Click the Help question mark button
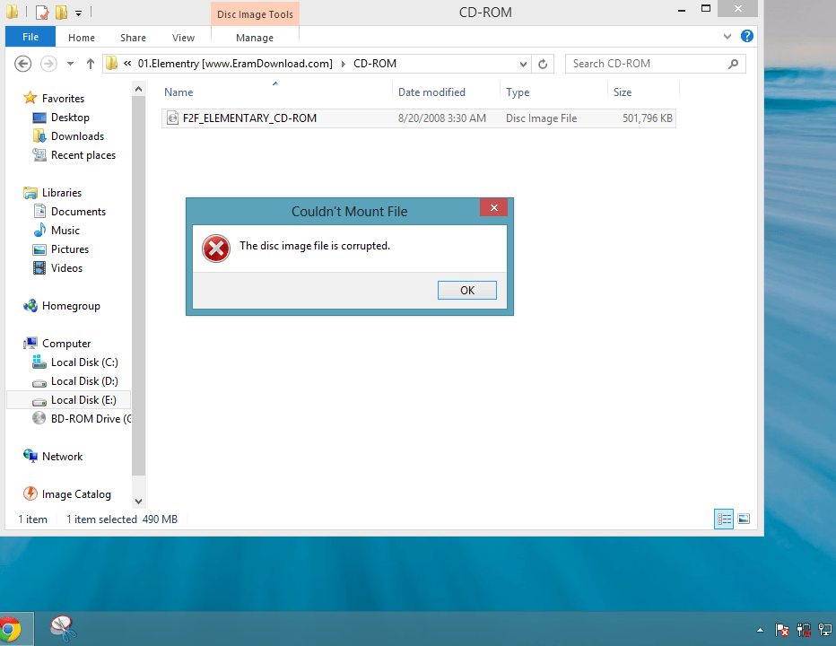This screenshot has height=646, width=836. (x=747, y=37)
